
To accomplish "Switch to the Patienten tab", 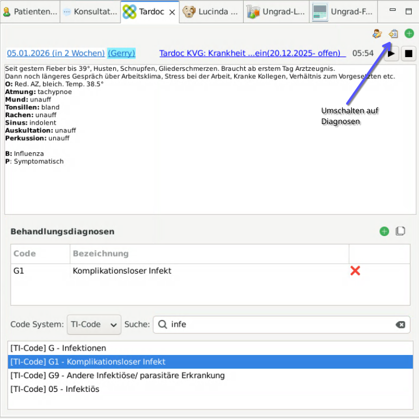I will 30,11.
